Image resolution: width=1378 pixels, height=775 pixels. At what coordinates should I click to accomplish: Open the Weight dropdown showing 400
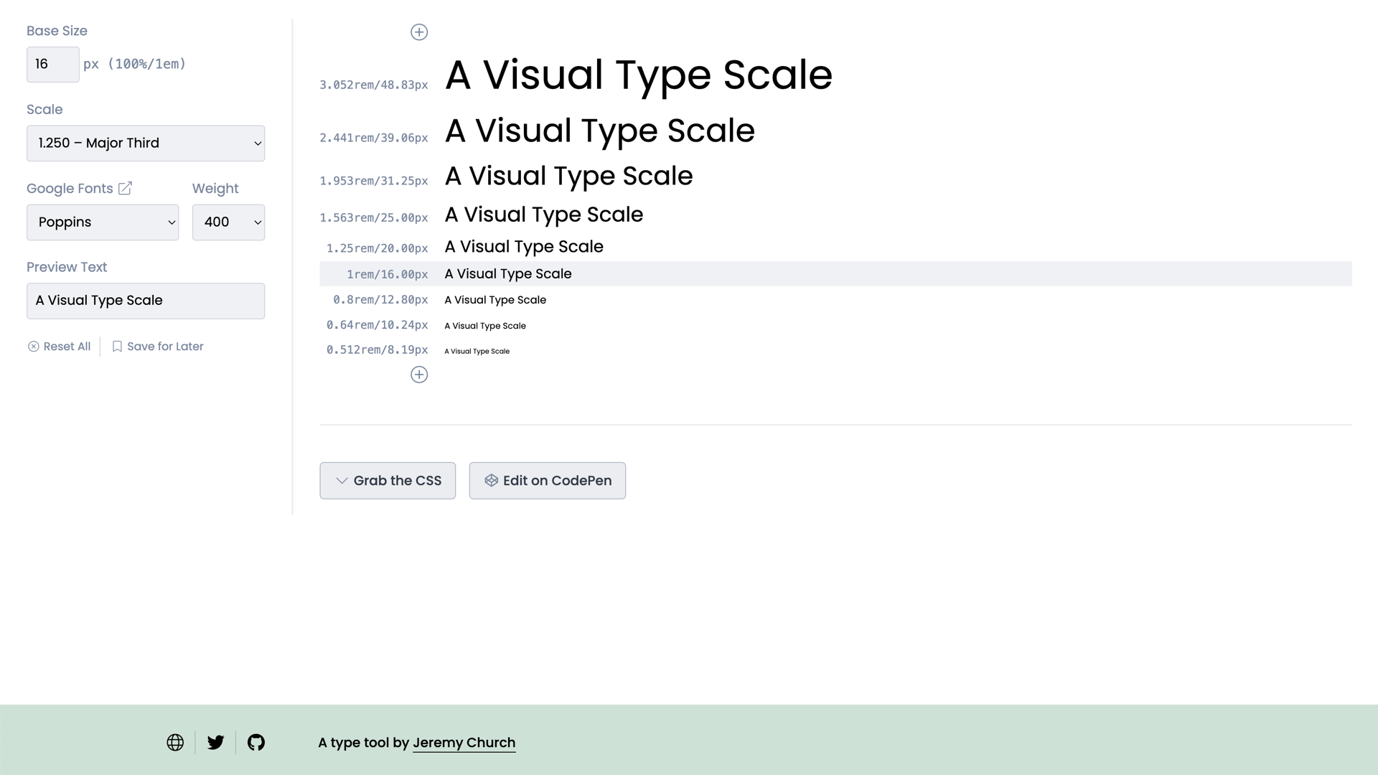coord(228,222)
